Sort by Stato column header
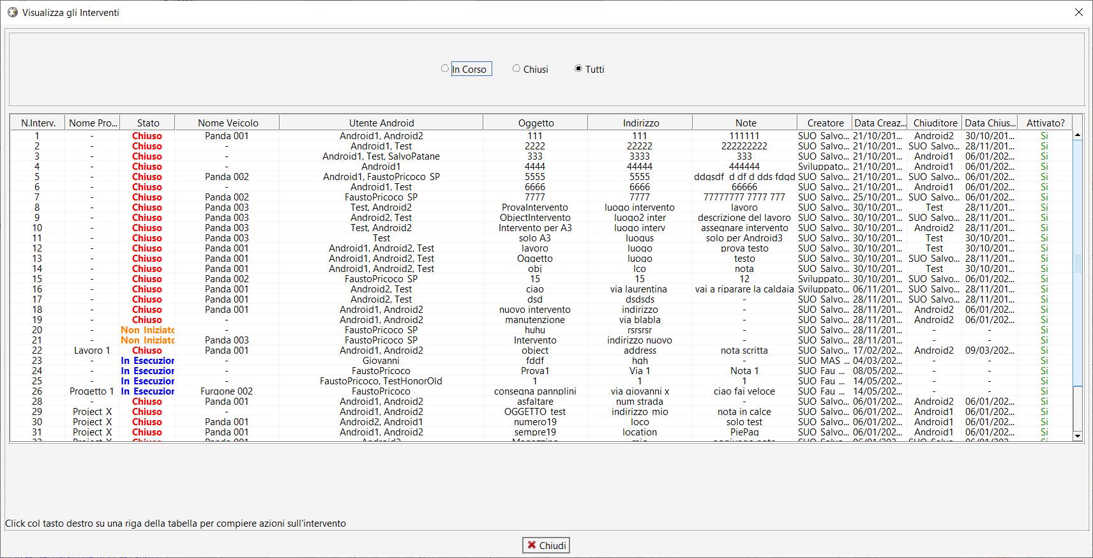The width and height of the screenshot is (1093, 558). [147, 123]
